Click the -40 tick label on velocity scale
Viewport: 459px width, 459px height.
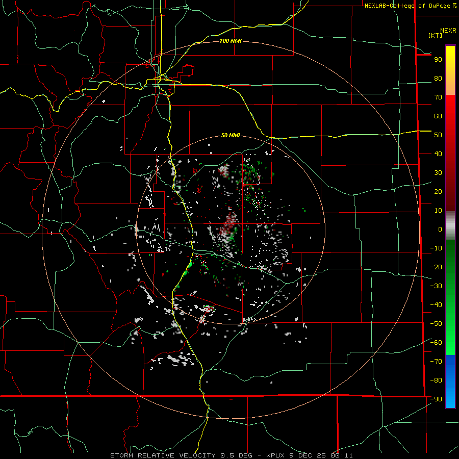[436, 305]
